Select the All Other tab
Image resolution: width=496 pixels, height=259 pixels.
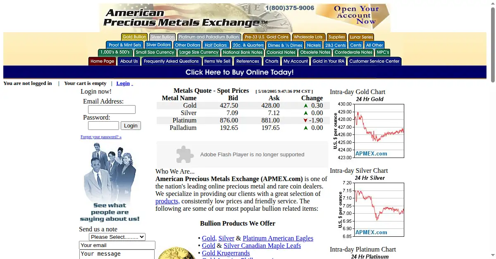pyautogui.click(x=374, y=45)
